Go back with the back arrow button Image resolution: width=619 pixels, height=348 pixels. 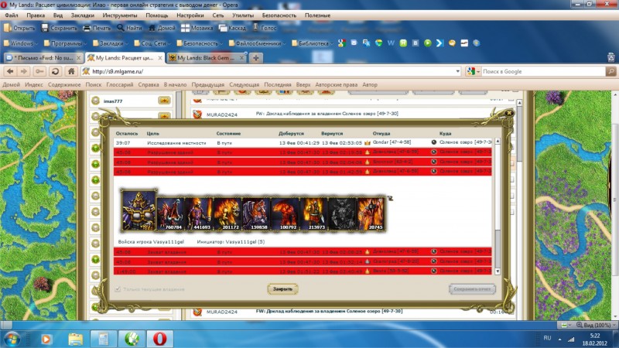pos(10,71)
